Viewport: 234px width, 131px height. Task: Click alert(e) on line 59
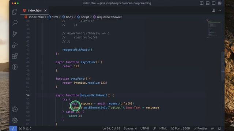pyautogui.click(x=75, y=116)
